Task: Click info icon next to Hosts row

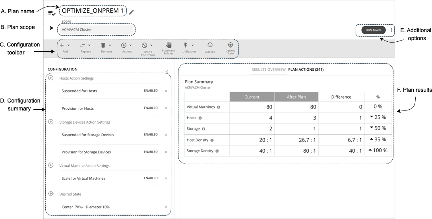Action: click(200, 118)
